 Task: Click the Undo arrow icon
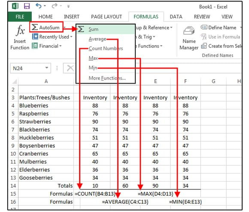[x=39, y=6]
